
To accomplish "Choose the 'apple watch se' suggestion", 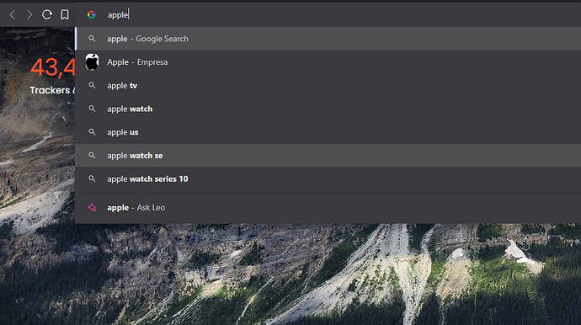I will click(x=328, y=155).
